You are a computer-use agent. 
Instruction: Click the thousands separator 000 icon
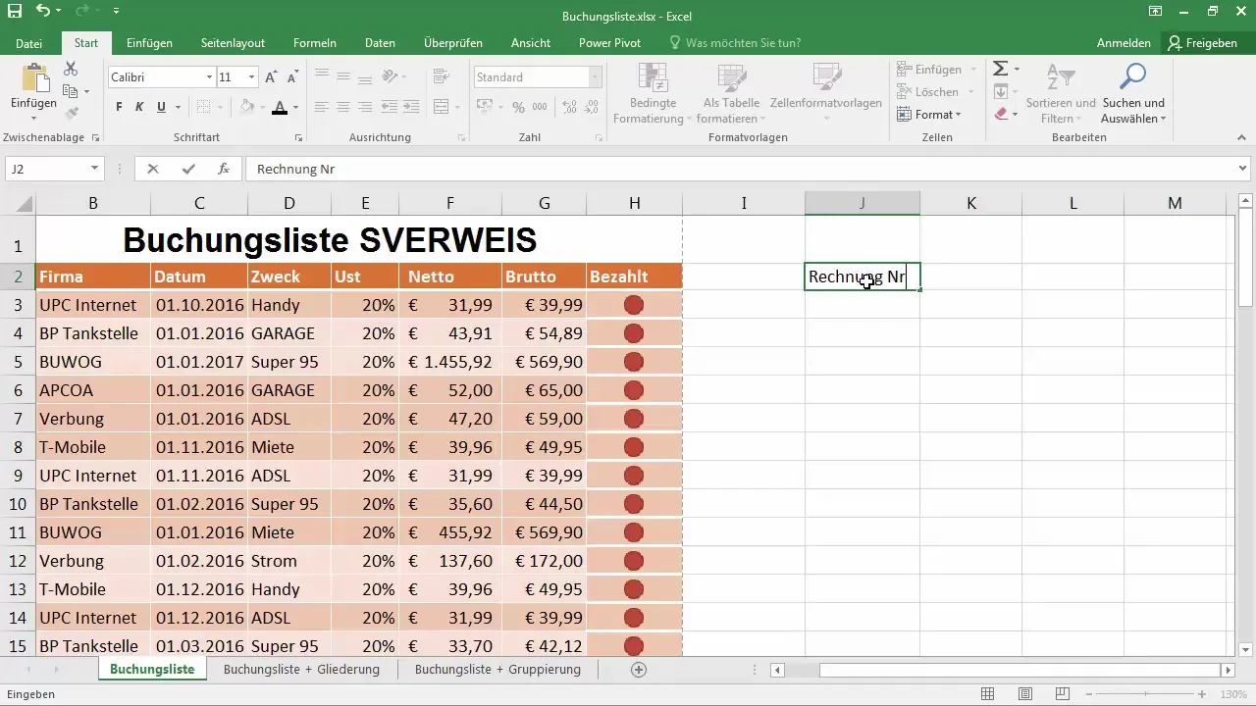click(540, 107)
